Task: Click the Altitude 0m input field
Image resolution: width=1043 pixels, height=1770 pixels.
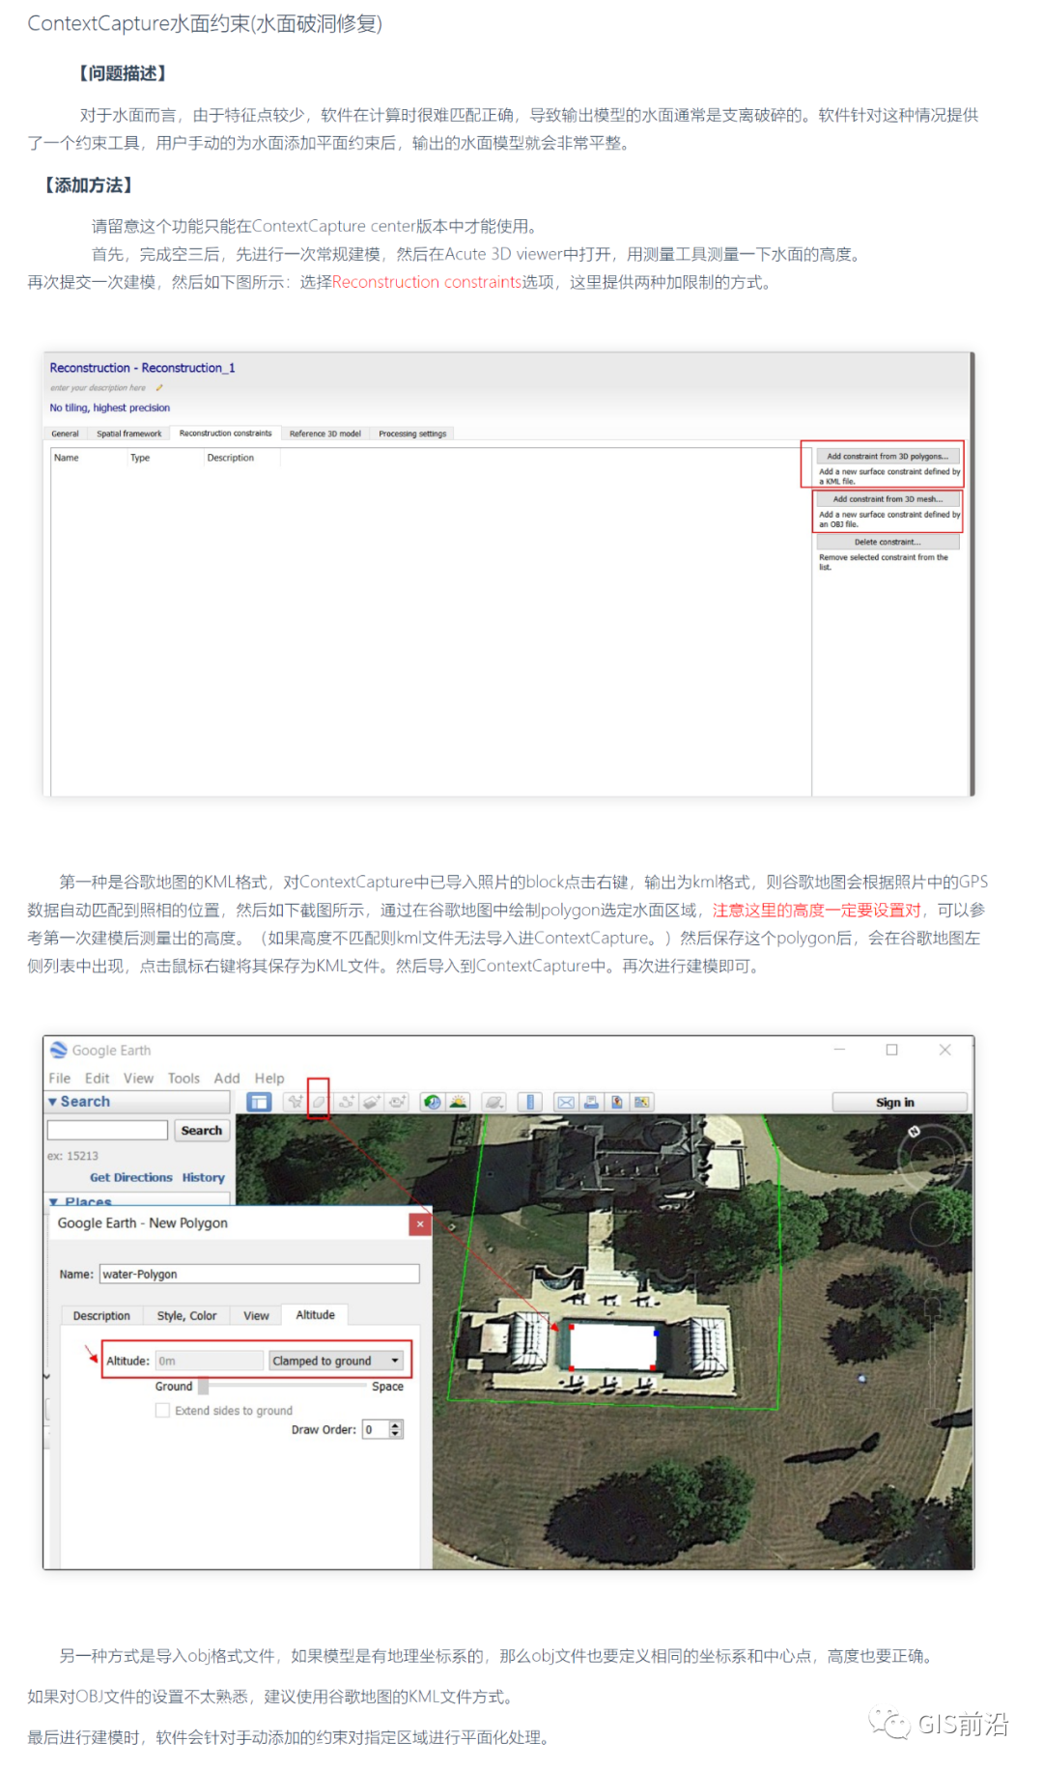Action: coord(210,1361)
